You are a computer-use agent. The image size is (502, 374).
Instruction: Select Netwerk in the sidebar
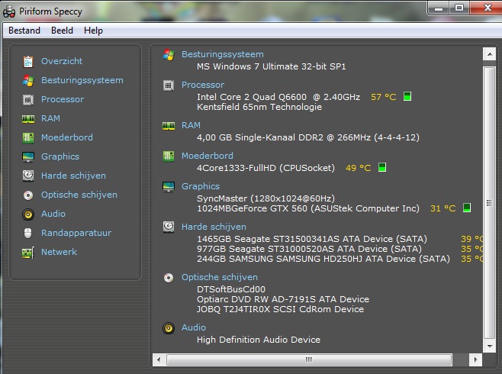[x=59, y=252]
